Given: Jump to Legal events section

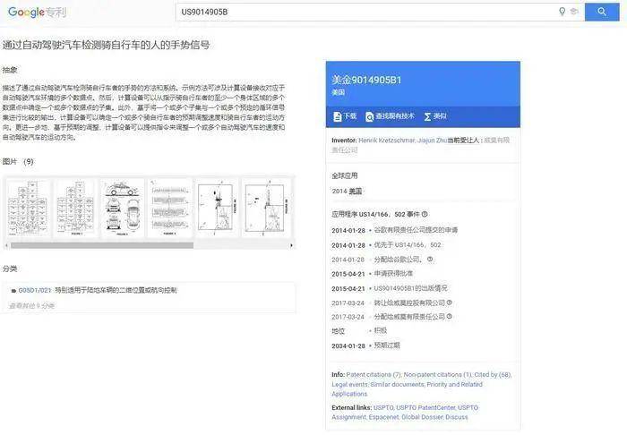Looking at the screenshot, I should [350, 384].
